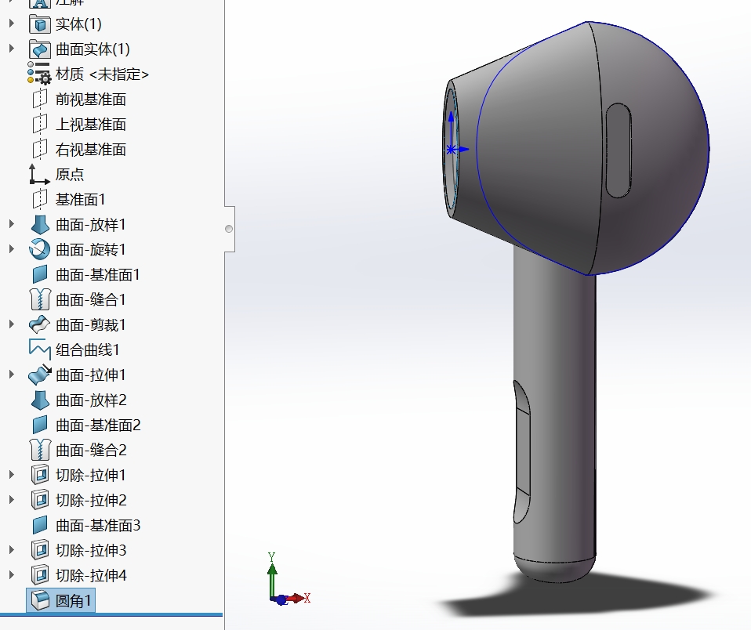
Task: Expand the 切除-拉伸4 feature
Action: pos(12,574)
